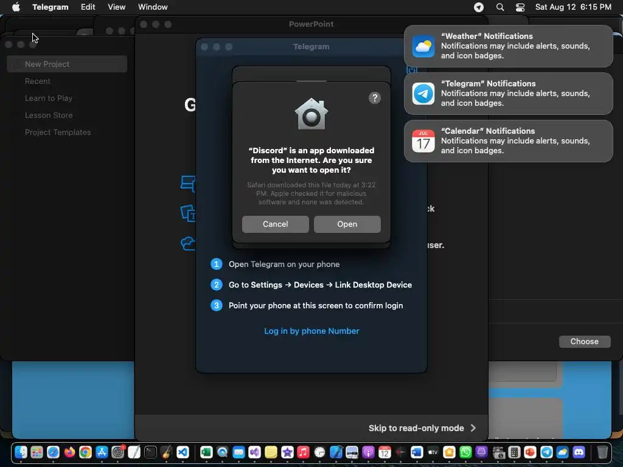The width and height of the screenshot is (623, 467).
Task: Confirm Open in the Discord security dialog
Action: [347, 224]
